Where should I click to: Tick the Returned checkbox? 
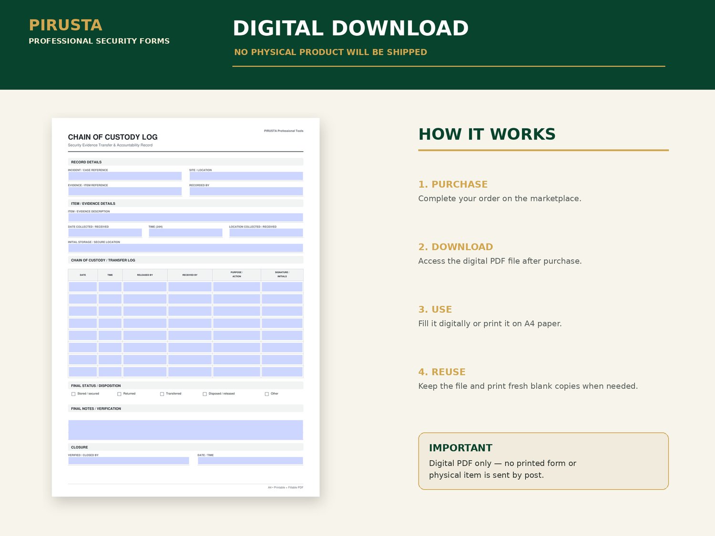pos(119,394)
